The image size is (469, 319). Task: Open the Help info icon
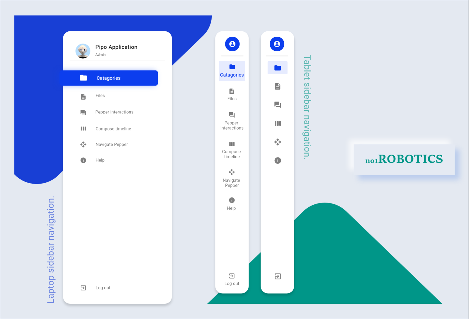83,160
